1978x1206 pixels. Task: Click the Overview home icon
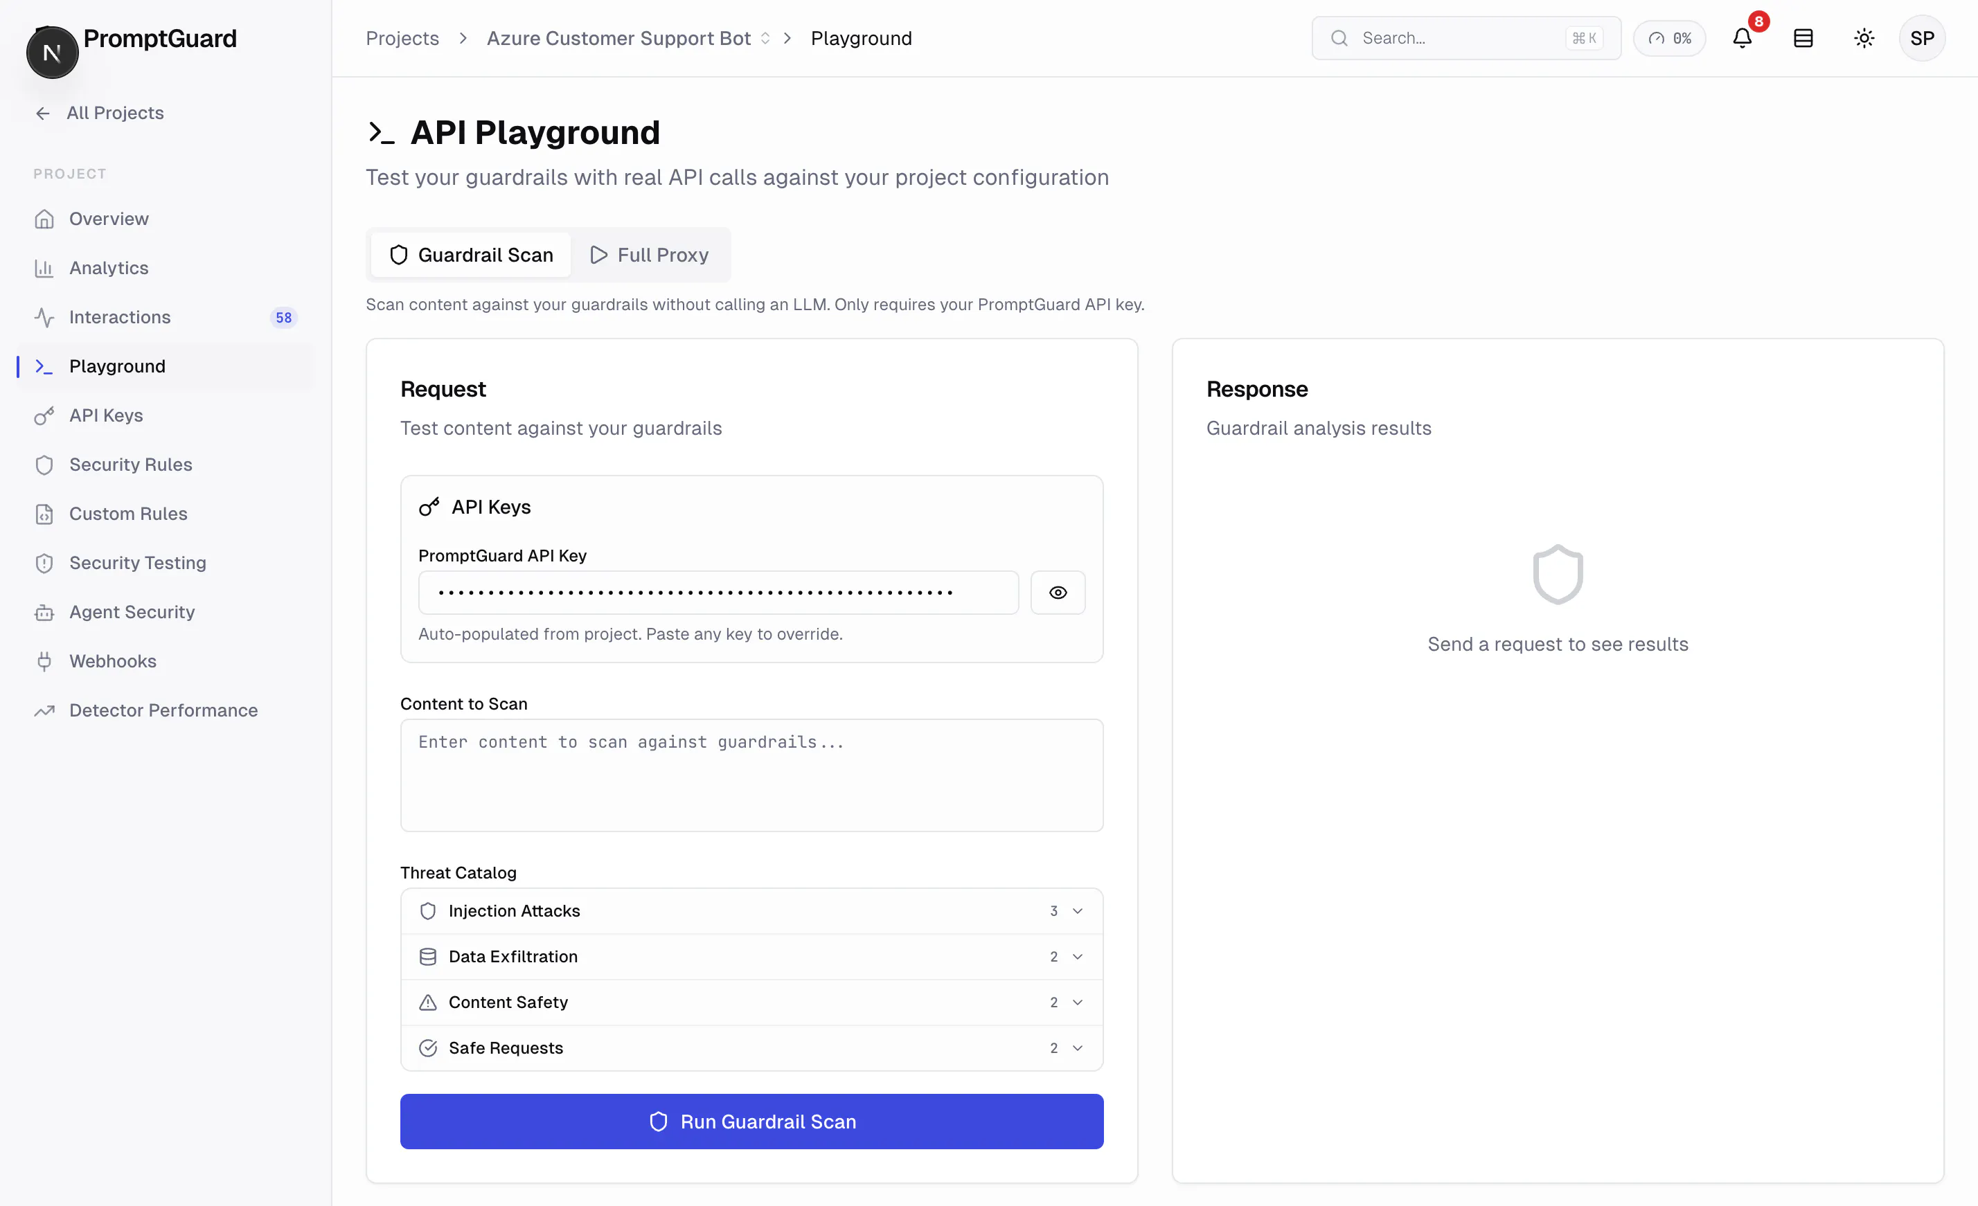pos(44,219)
